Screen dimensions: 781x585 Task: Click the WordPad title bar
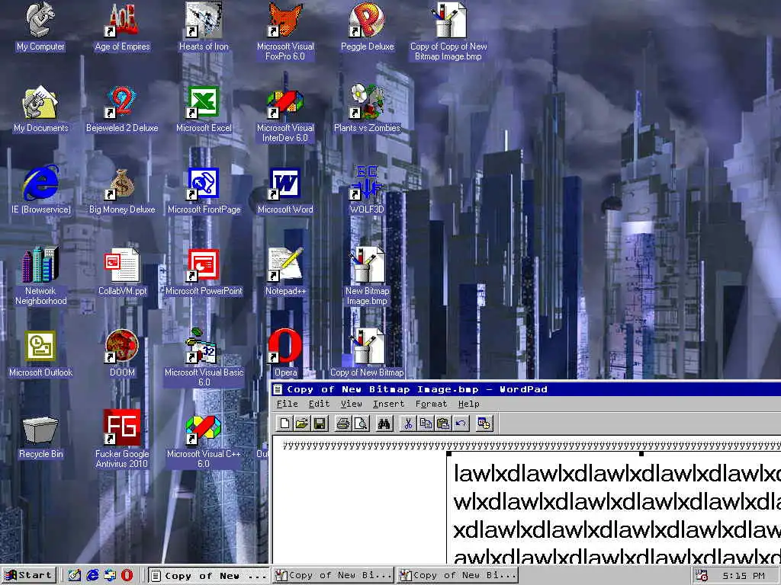click(x=526, y=389)
